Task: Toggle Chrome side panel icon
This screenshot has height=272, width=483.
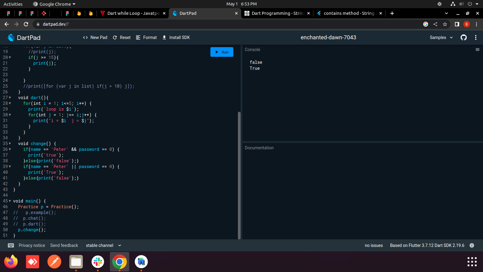Action: click(x=457, y=24)
